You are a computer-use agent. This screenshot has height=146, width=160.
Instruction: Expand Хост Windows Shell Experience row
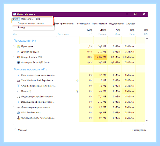pyautogui.click(x=14, y=80)
